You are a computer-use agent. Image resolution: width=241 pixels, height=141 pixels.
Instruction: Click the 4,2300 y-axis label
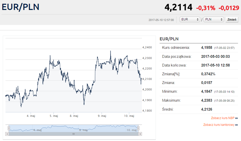click(147, 58)
